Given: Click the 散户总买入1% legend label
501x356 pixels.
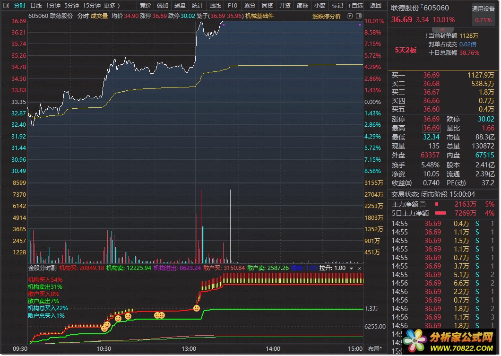Looking at the screenshot, I should click(x=46, y=316).
